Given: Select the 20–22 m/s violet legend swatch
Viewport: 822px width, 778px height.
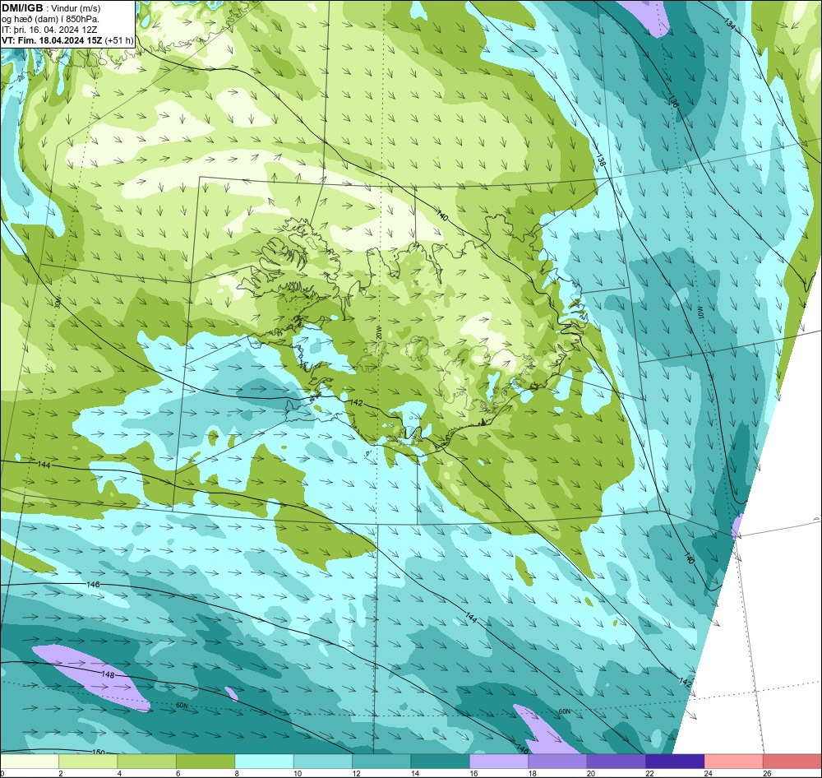Looking at the screenshot, I should coord(616,761).
